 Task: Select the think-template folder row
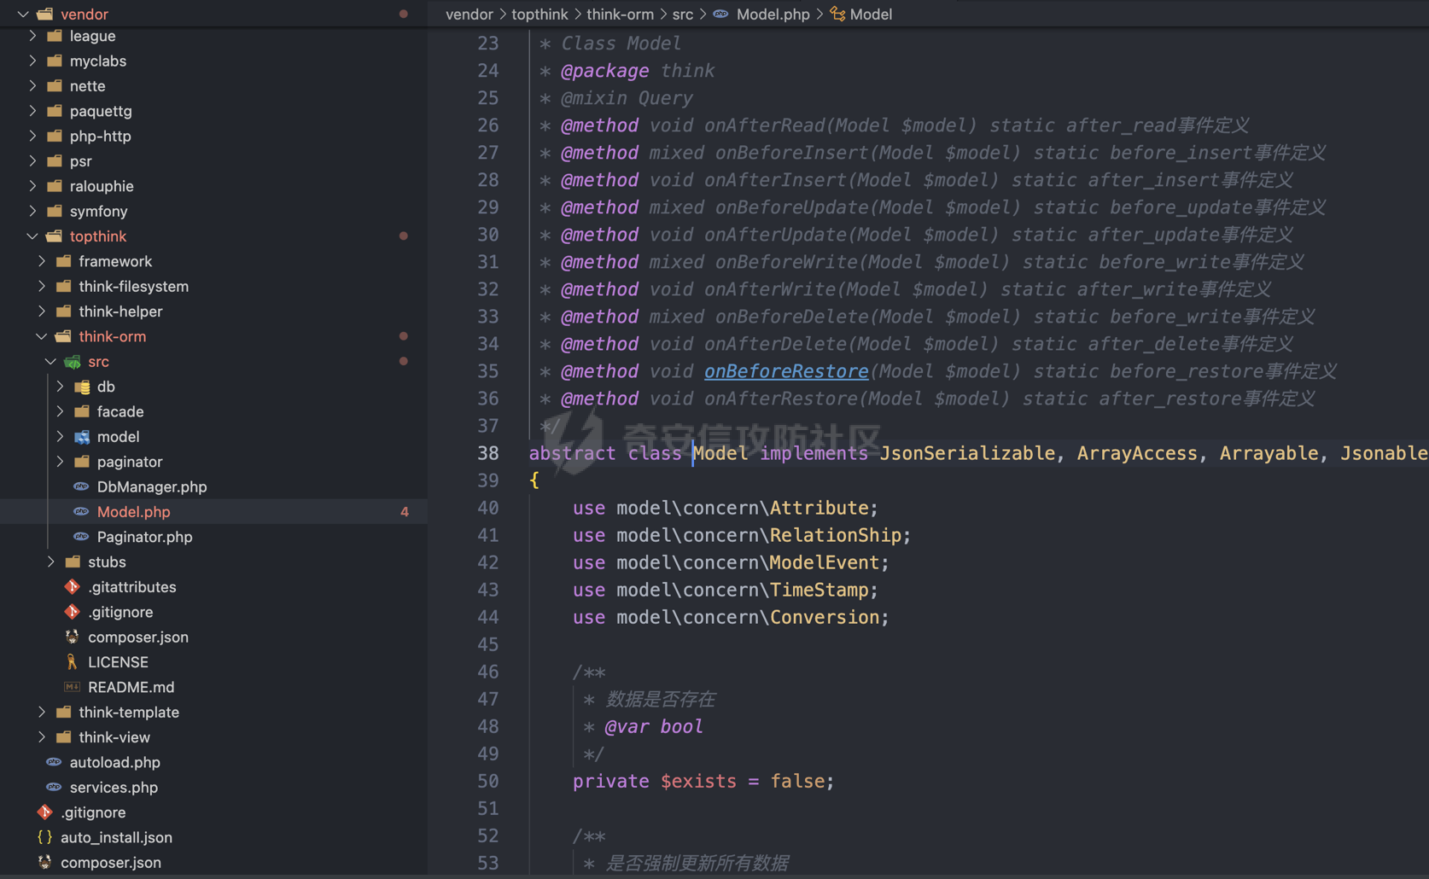tap(213, 712)
